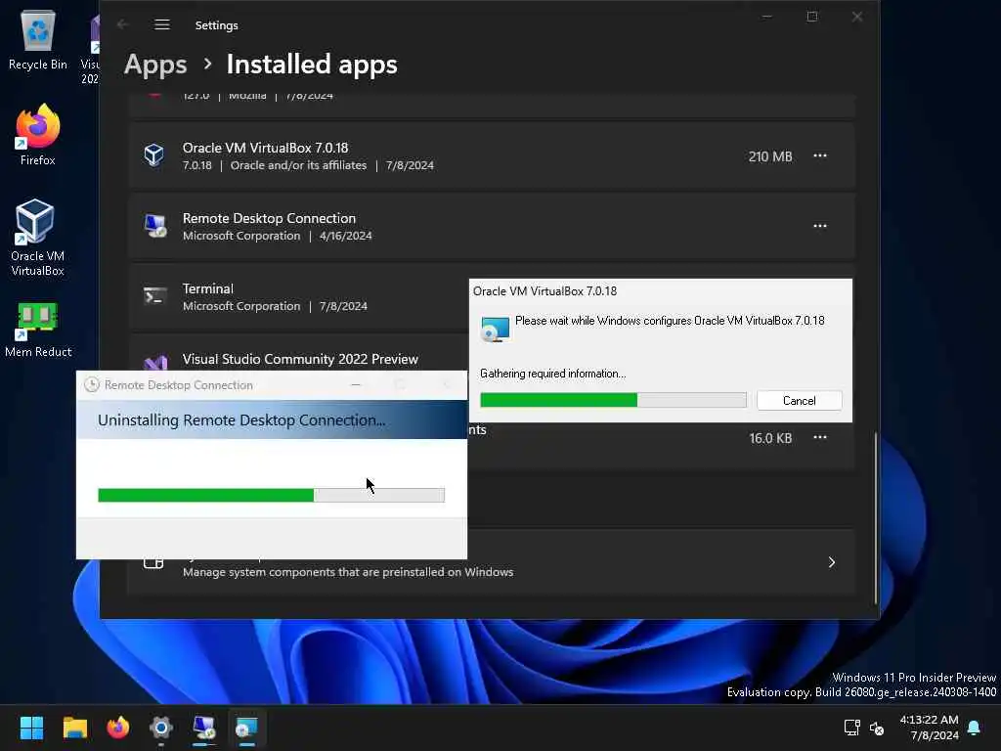The width and height of the screenshot is (1001, 751).
Task: Open the clock and date flyout
Action: [x=929, y=728]
